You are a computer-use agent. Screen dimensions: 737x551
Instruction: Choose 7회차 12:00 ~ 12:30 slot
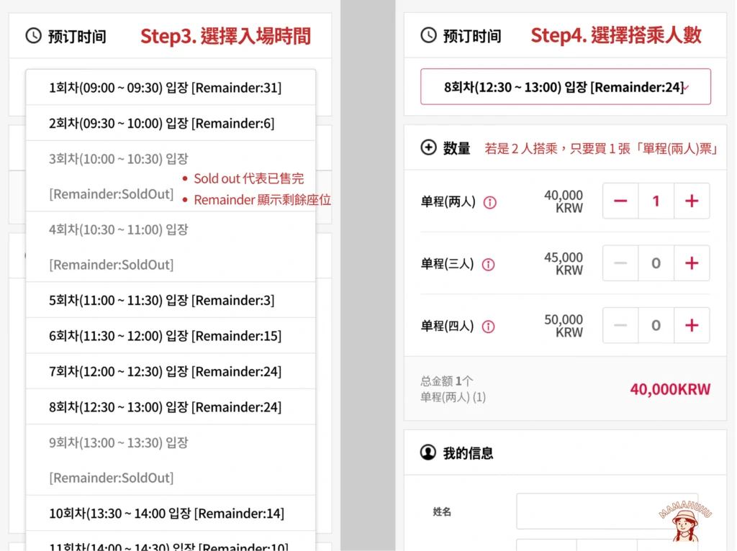(171, 372)
